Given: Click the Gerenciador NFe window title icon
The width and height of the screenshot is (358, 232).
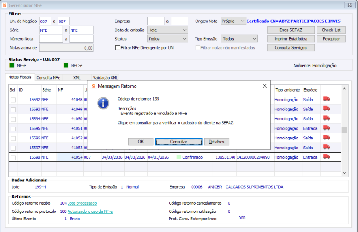Looking at the screenshot, I should (x=4, y=5).
